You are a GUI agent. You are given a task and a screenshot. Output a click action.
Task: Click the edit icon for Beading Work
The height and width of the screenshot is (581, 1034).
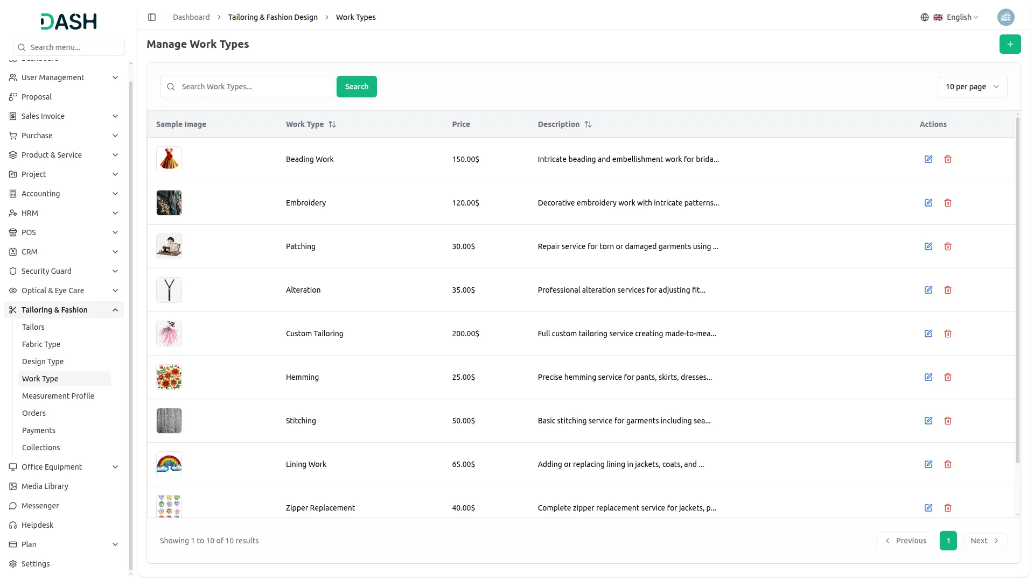(x=928, y=159)
